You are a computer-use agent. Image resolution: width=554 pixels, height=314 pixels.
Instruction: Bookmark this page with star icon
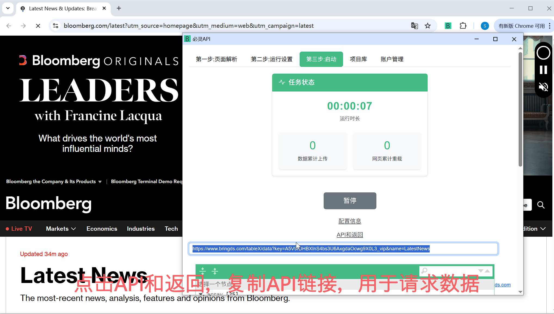coord(428,26)
